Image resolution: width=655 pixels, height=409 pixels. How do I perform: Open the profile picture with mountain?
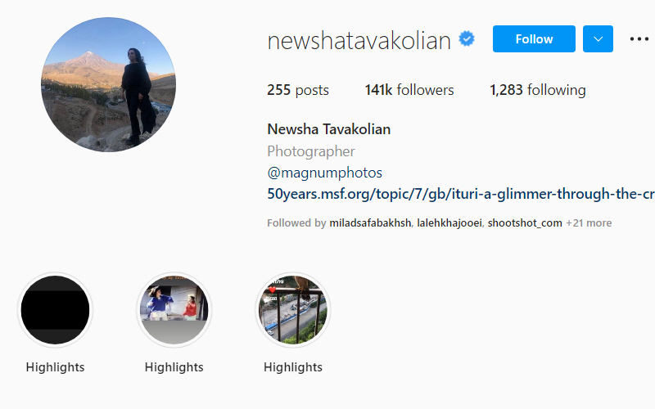pos(108,85)
